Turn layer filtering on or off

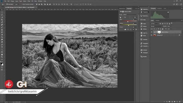[172, 23]
